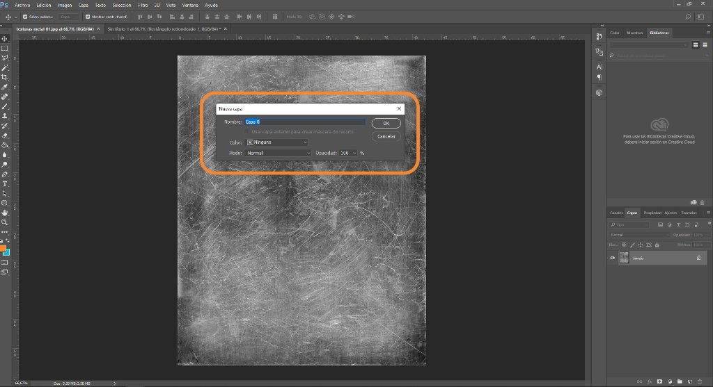
Task: Open the History panel icon
Action: pyautogui.click(x=599, y=36)
